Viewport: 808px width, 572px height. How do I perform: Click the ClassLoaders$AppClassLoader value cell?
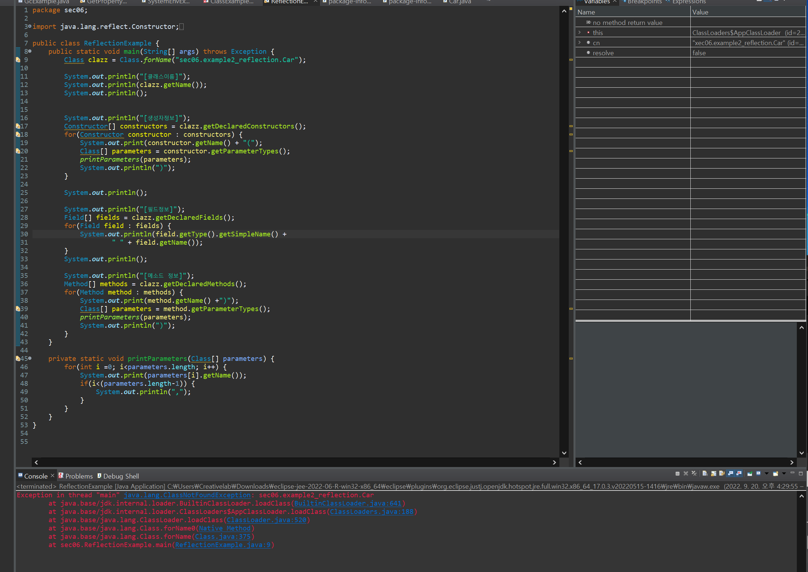748,32
